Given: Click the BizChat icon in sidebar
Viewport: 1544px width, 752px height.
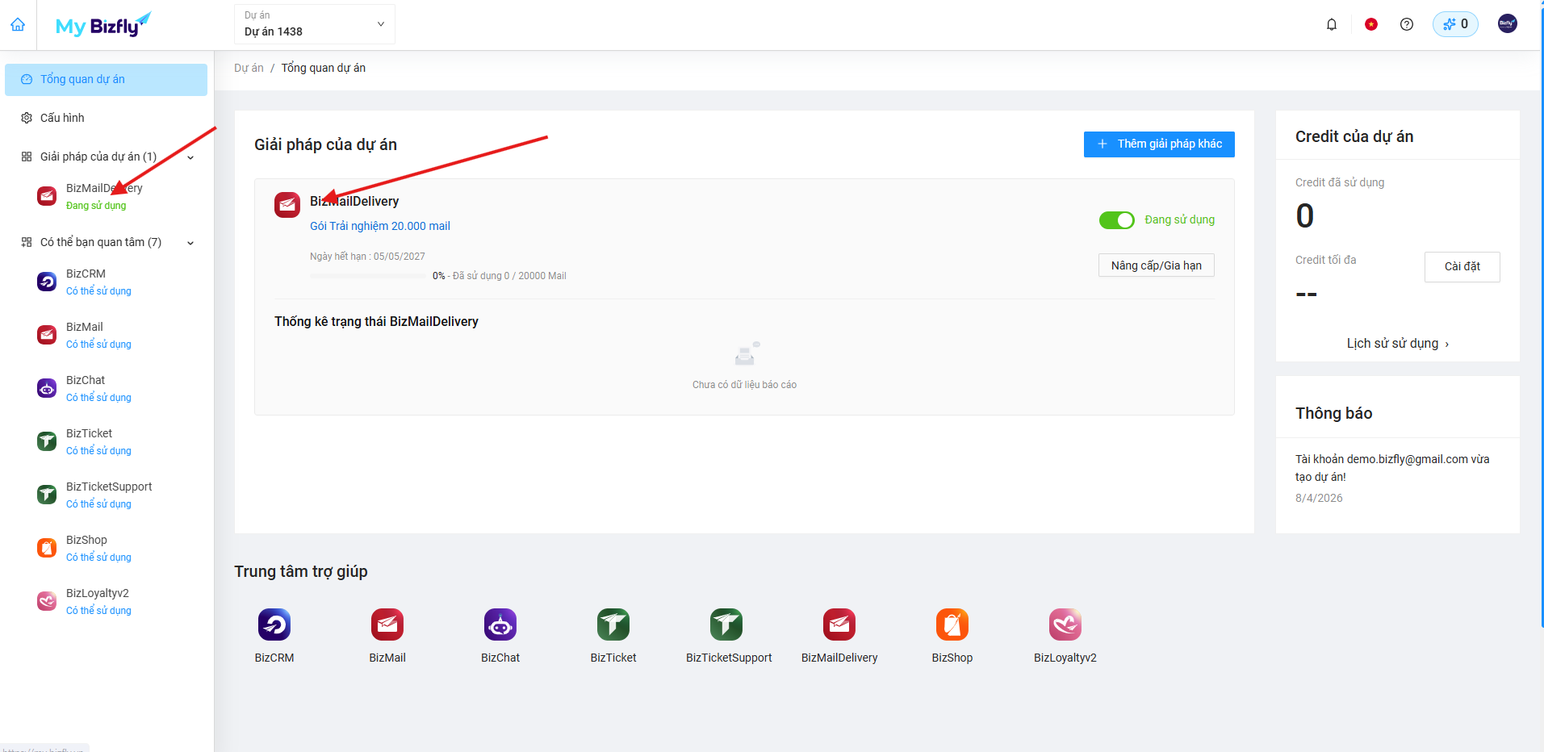Looking at the screenshot, I should [47, 388].
